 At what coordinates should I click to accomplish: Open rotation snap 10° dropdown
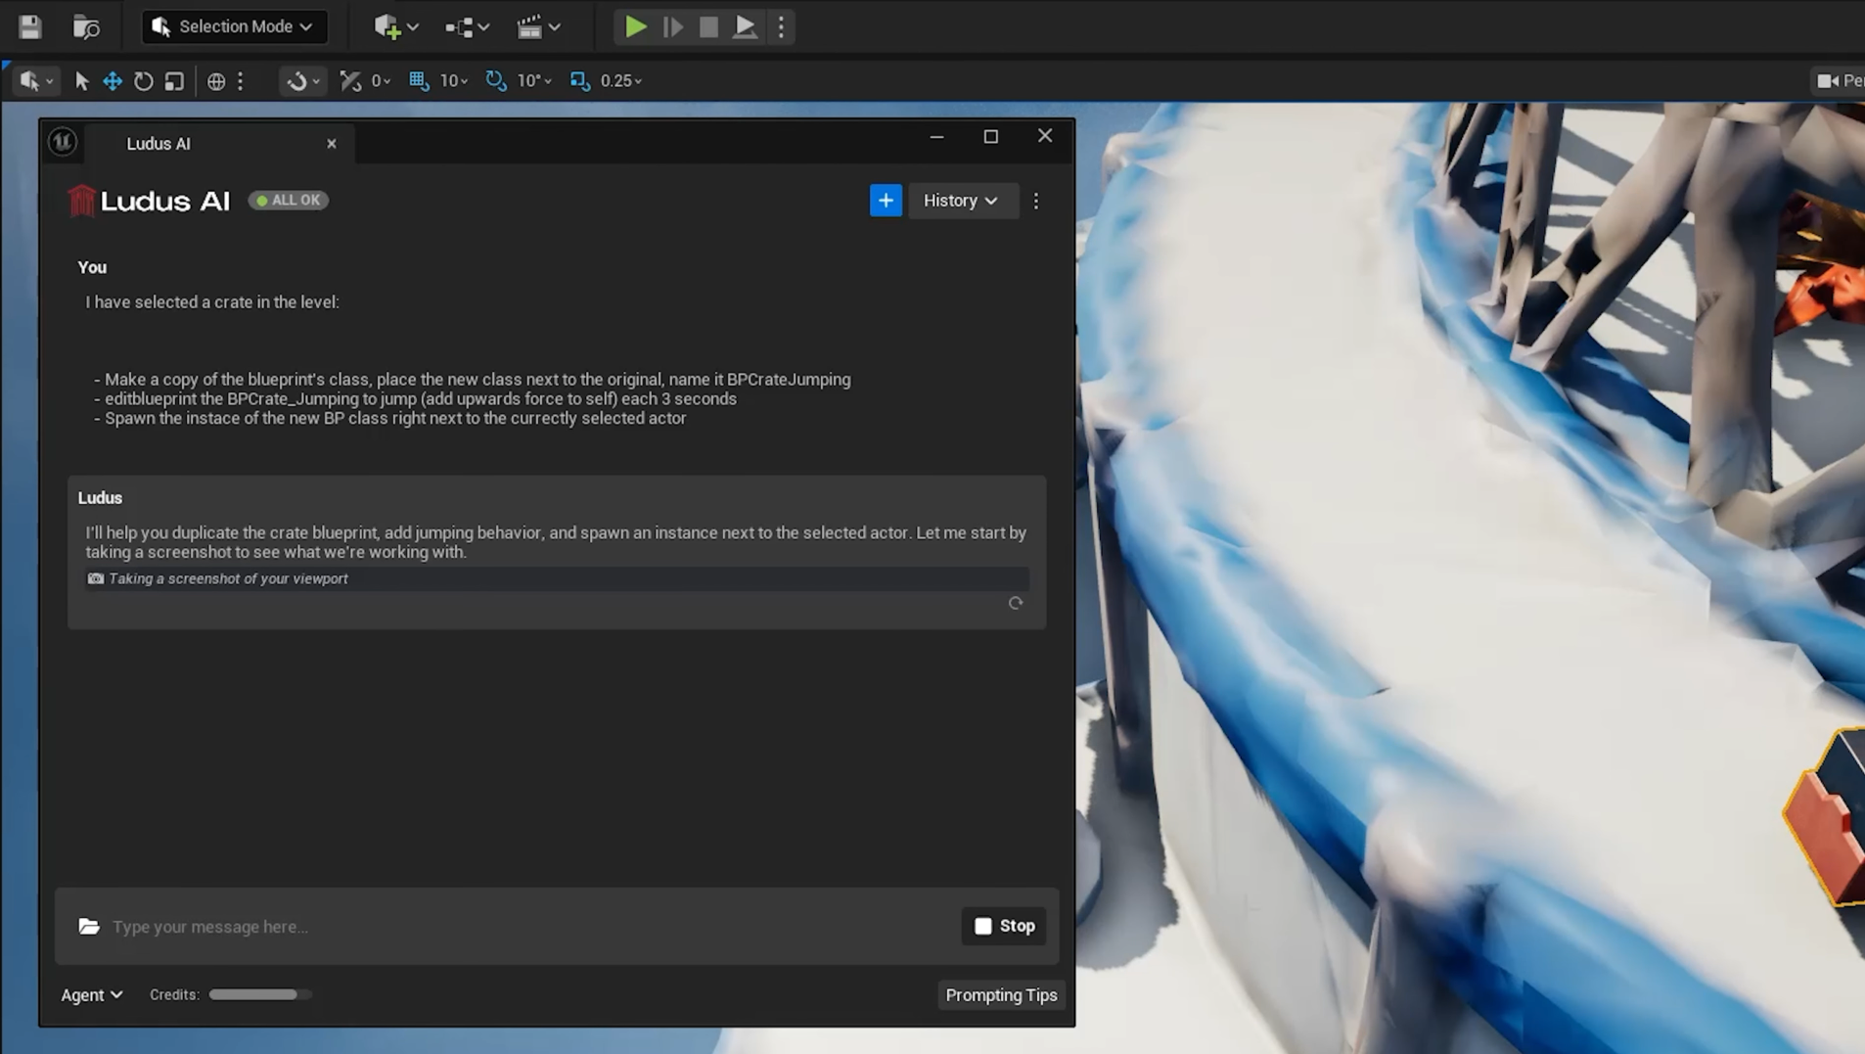coord(535,80)
